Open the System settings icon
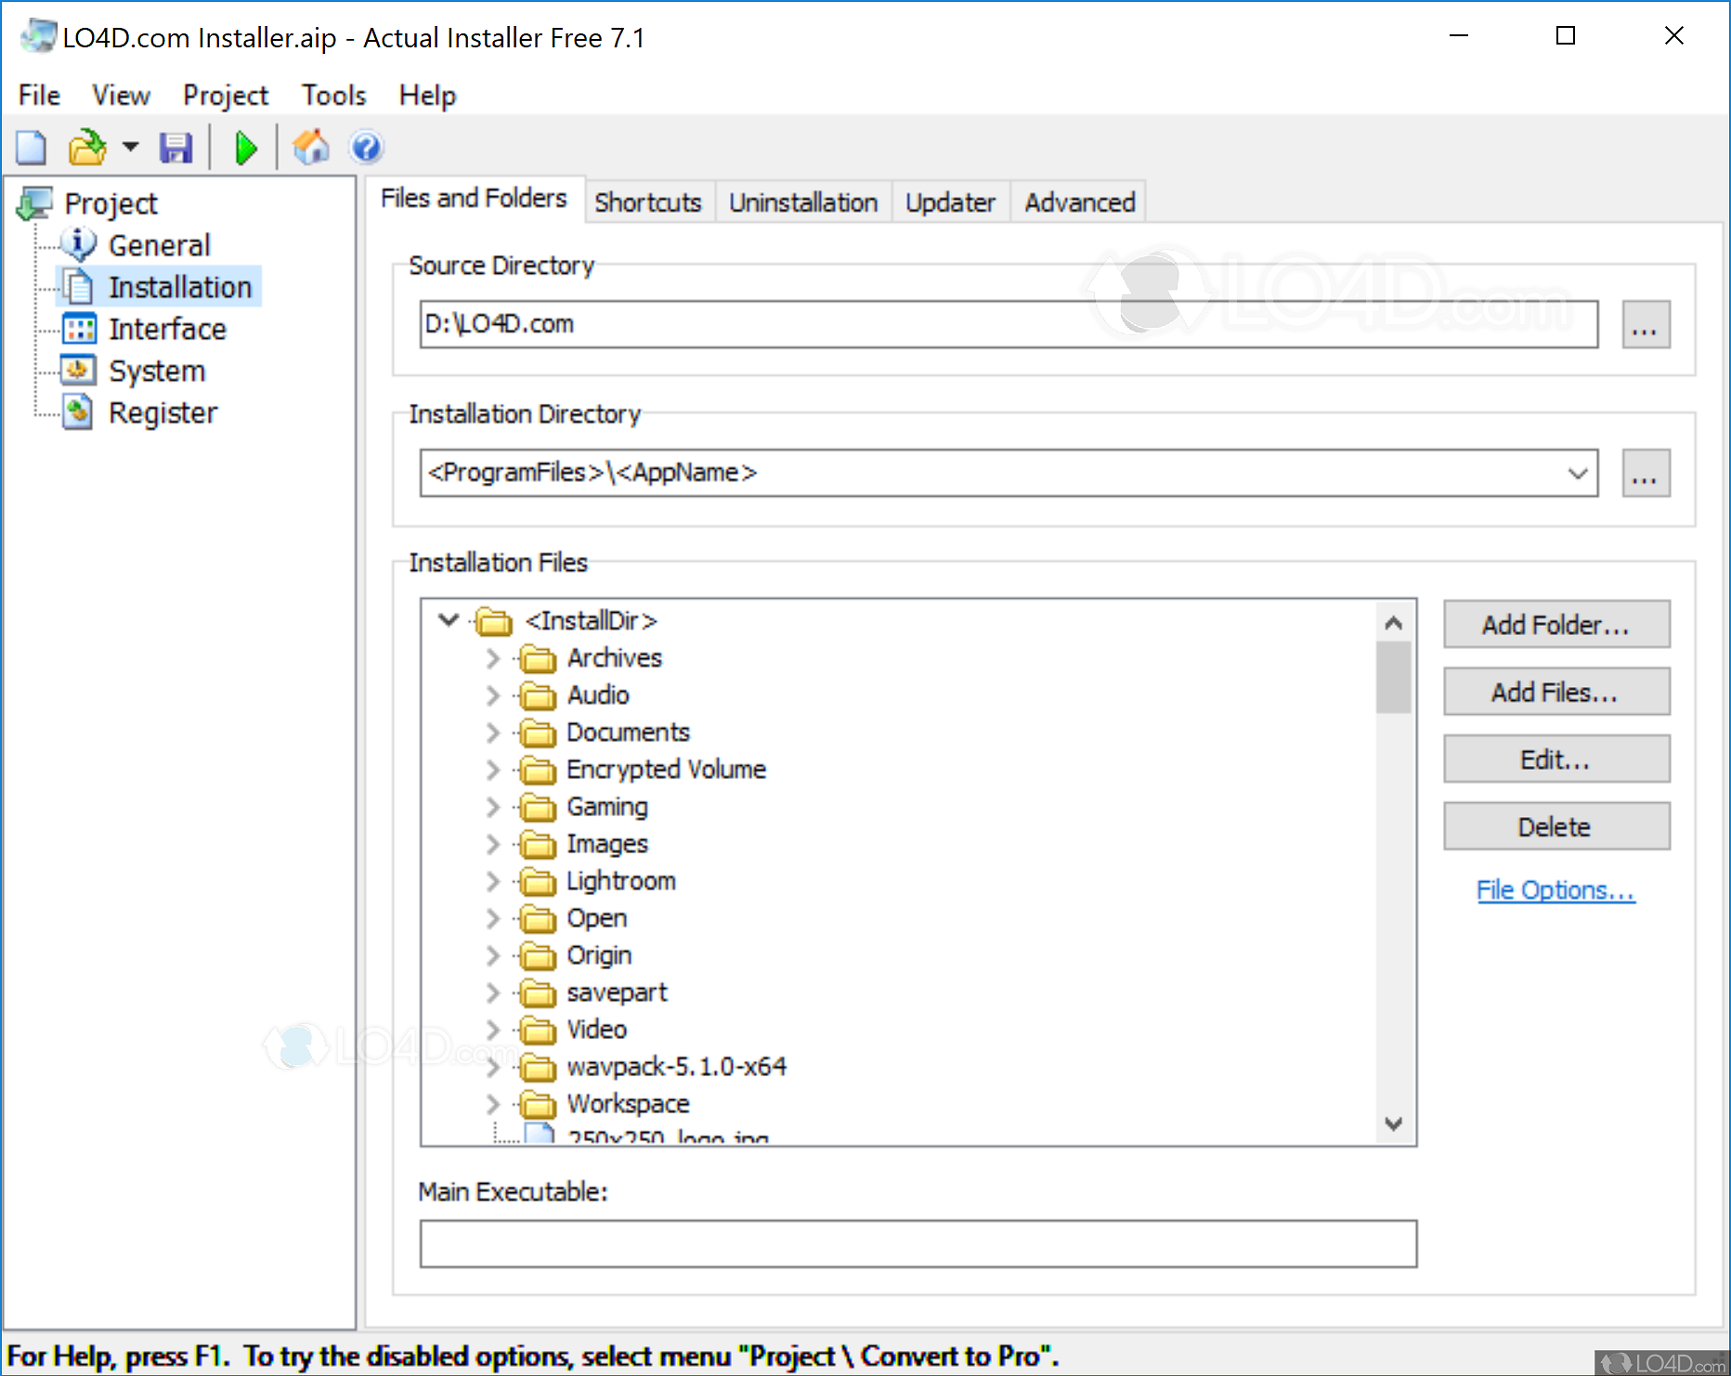1731x1376 pixels. 78,370
